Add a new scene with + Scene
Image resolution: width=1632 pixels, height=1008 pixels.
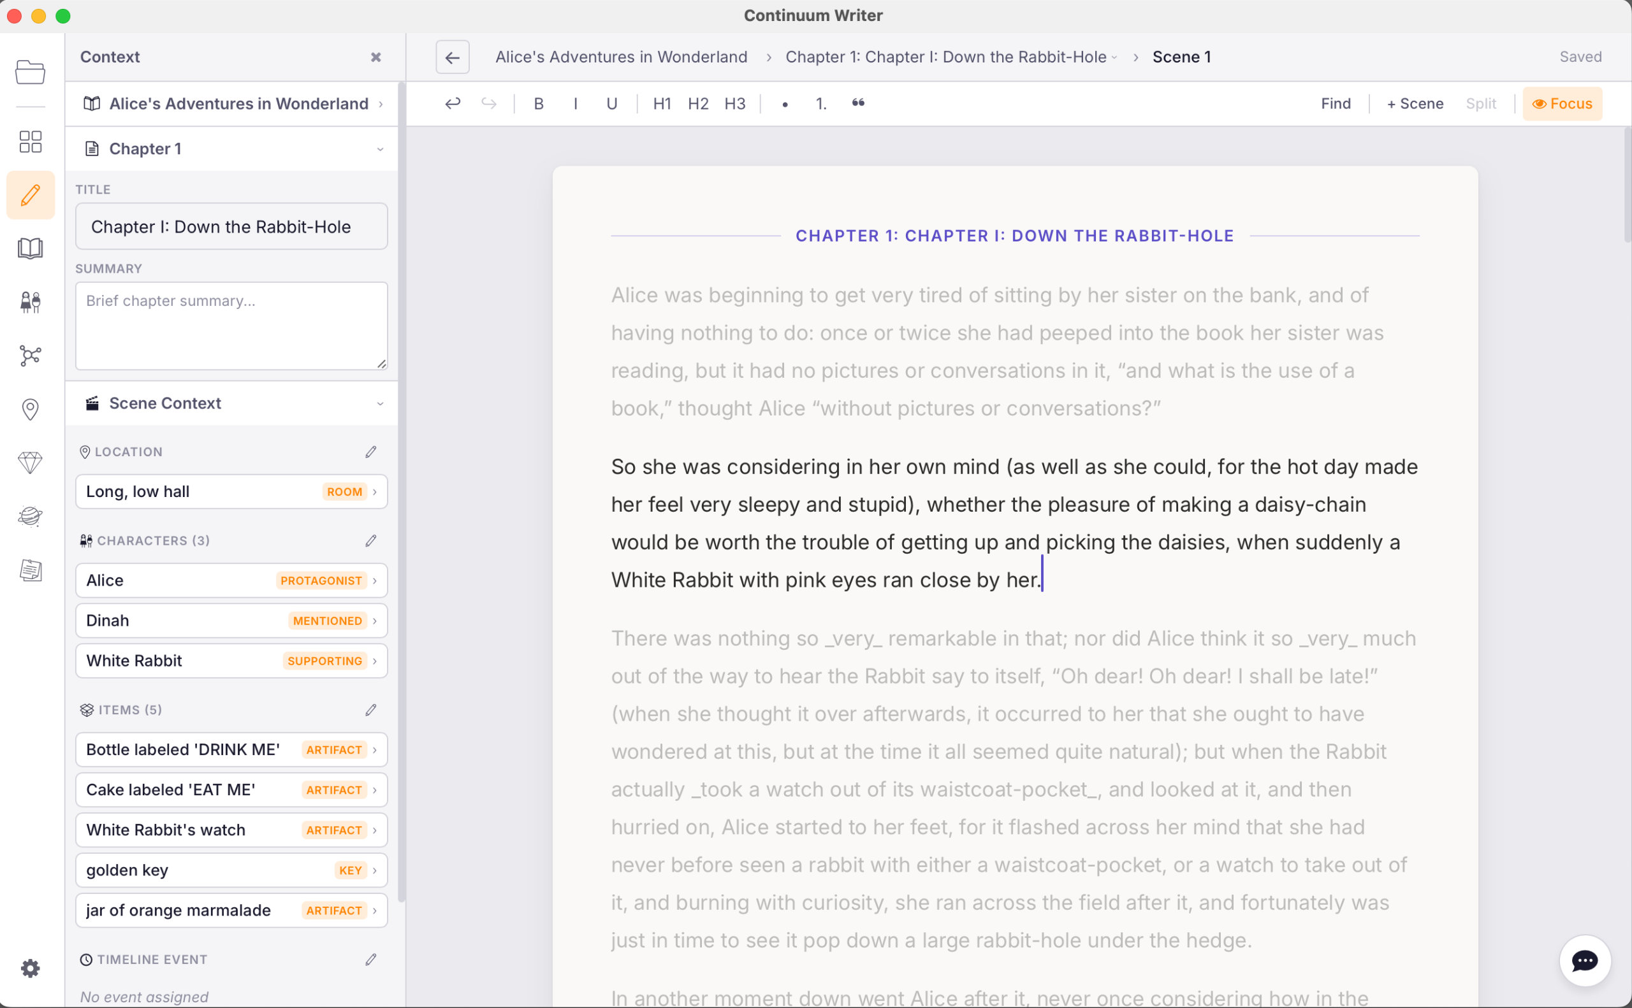tap(1415, 103)
